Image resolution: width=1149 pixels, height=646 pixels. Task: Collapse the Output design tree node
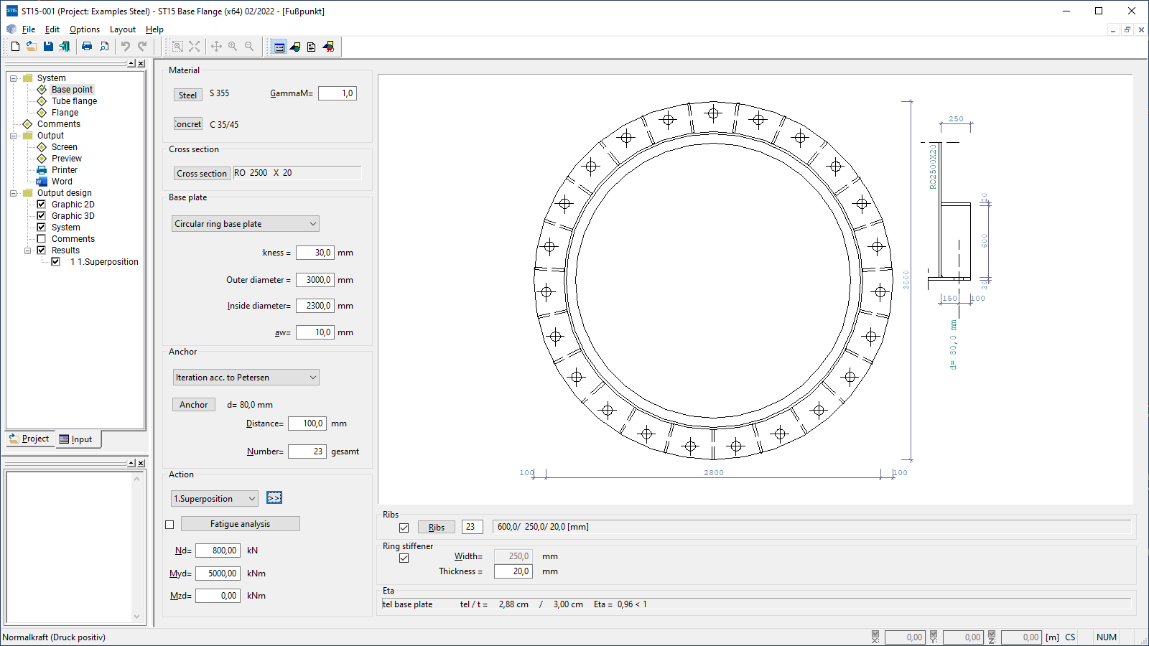click(14, 193)
